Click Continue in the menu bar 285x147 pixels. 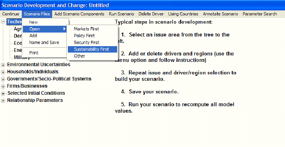pyautogui.click(x=10, y=14)
